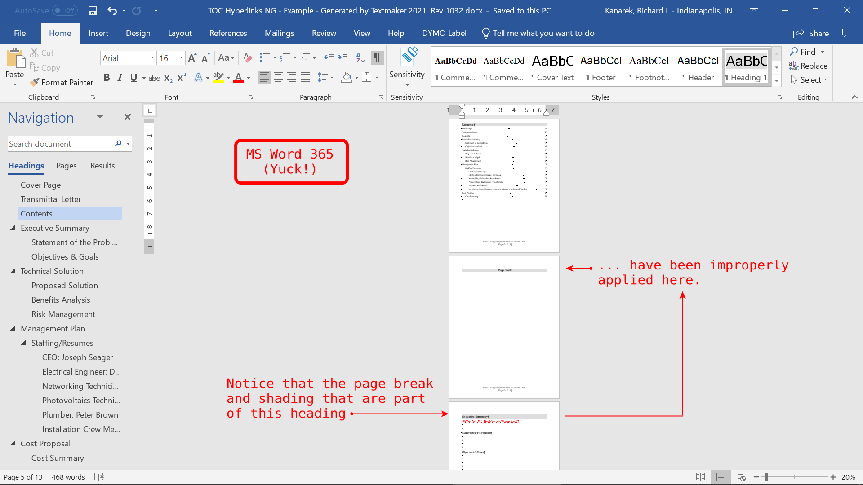863x485 pixels.
Task: Switch to Pages tab in Navigation
Action: (x=66, y=166)
